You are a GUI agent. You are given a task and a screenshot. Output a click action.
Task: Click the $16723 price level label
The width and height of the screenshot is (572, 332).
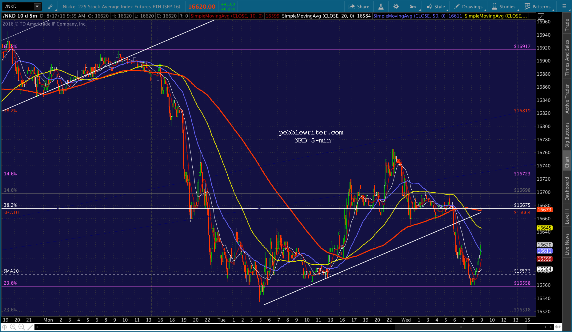(522, 174)
